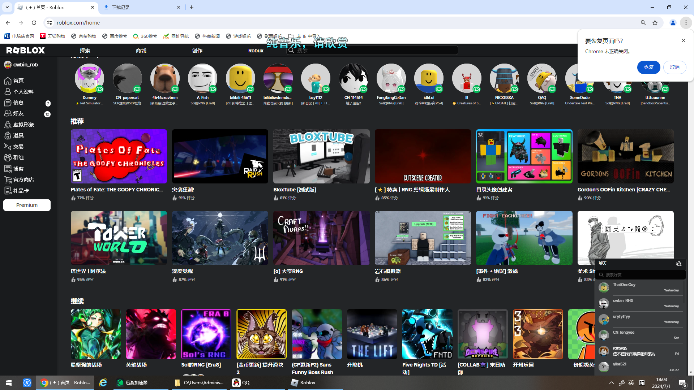Open the 京东购物 bookmark
694x390 pixels.
pyautogui.click(x=83, y=36)
